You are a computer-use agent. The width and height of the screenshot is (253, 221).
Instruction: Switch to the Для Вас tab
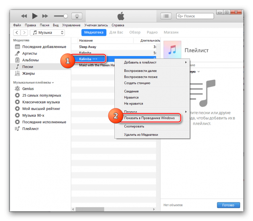(x=117, y=32)
